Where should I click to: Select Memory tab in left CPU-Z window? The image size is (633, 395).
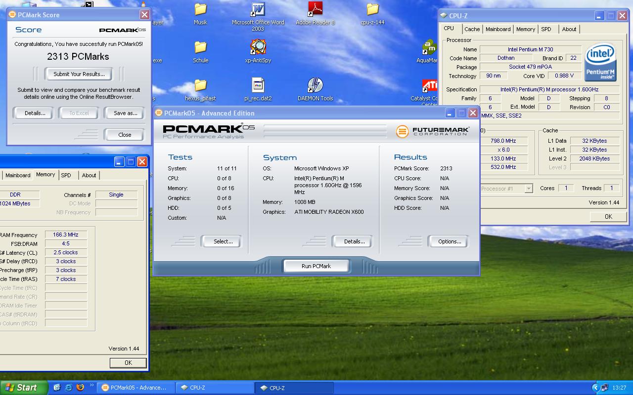tap(45, 175)
